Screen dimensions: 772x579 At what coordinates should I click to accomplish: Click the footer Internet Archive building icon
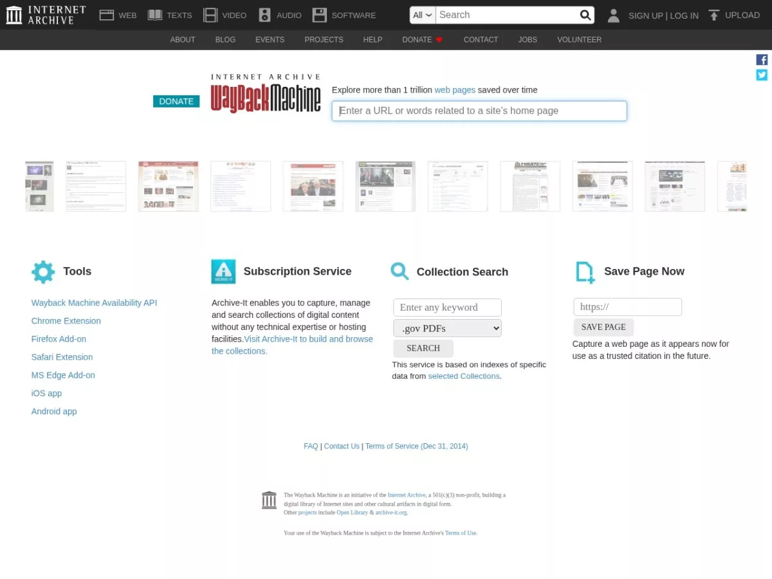click(x=269, y=500)
